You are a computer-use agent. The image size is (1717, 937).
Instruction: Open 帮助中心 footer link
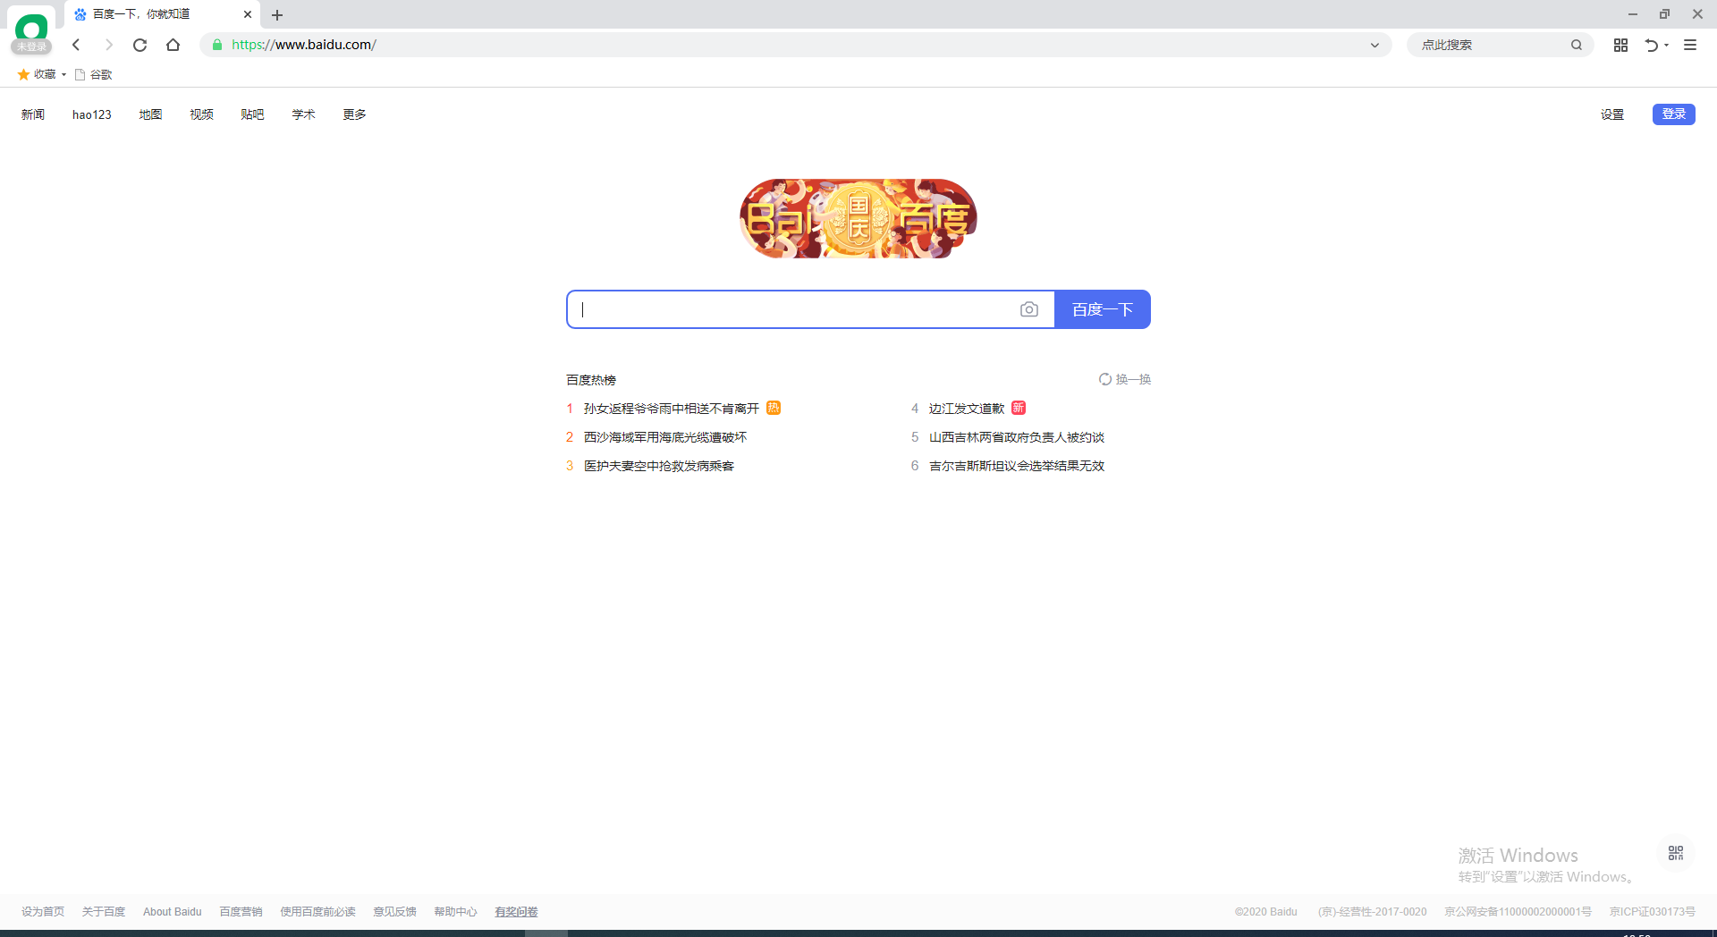pyautogui.click(x=455, y=912)
